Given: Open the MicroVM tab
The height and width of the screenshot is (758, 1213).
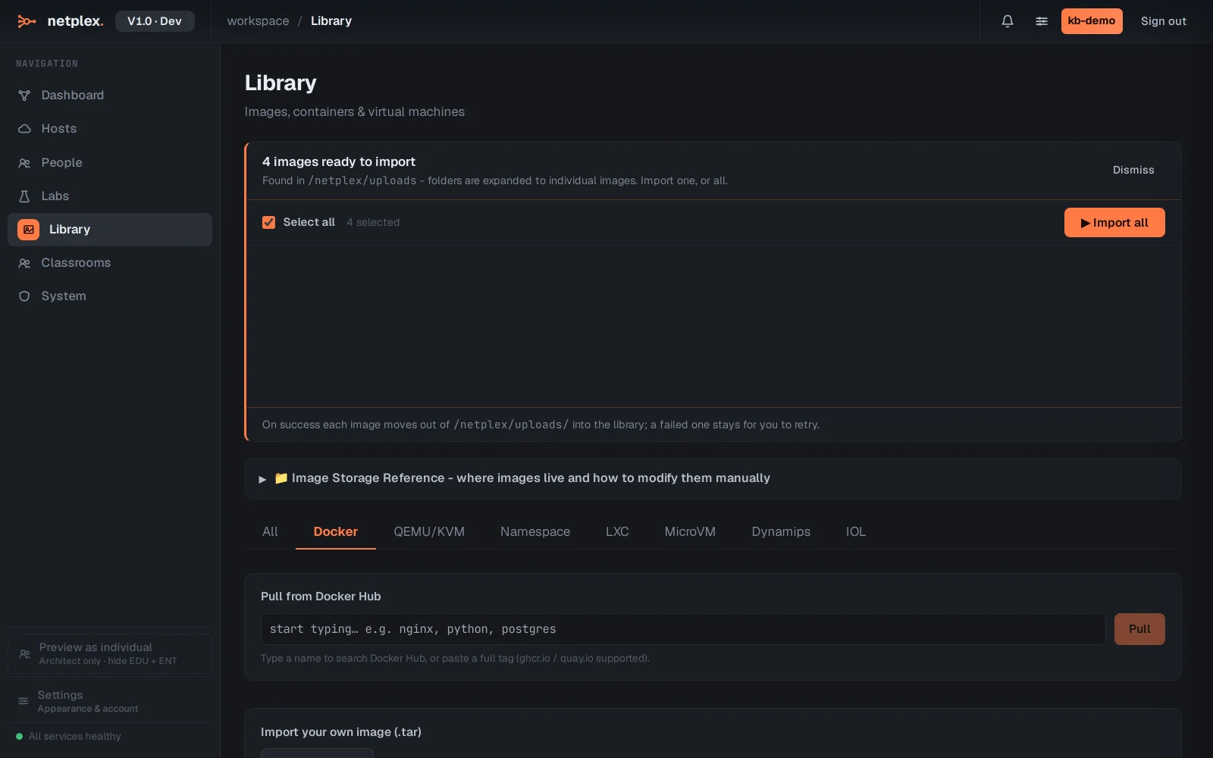Looking at the screenshot, I should tap(690, 531).
